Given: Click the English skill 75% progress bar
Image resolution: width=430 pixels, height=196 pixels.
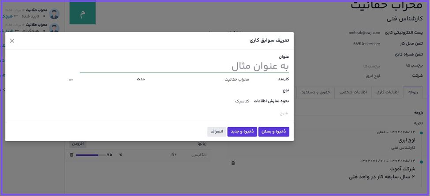Looking at the screenshot, I should (90, 155).
